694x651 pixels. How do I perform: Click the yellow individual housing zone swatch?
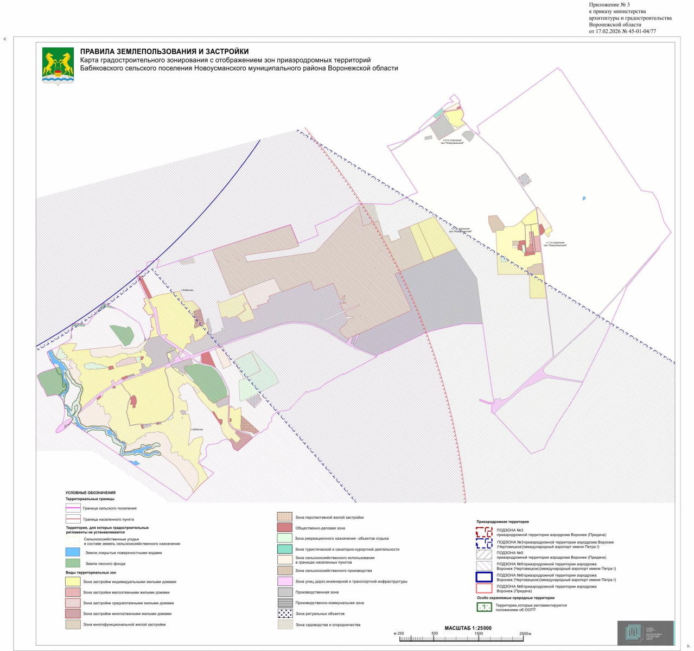73,582
